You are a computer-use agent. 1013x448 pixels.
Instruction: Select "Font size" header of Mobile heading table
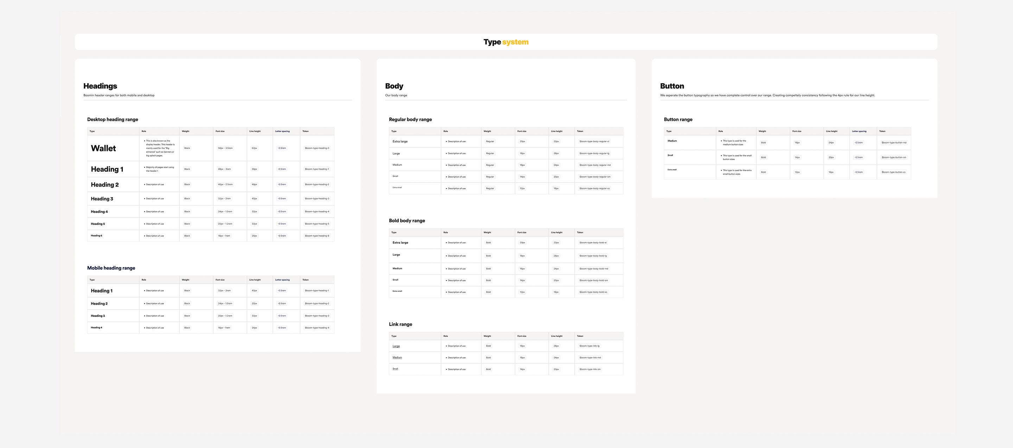220,279
